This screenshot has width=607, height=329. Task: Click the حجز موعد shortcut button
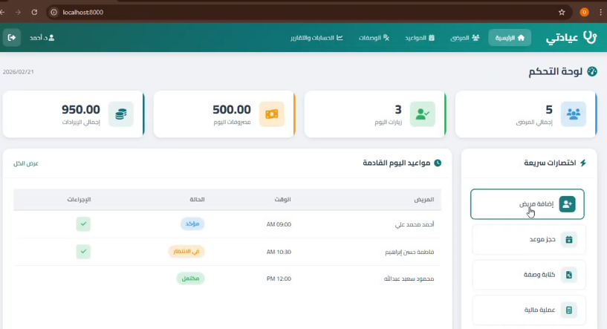[529, 239]
